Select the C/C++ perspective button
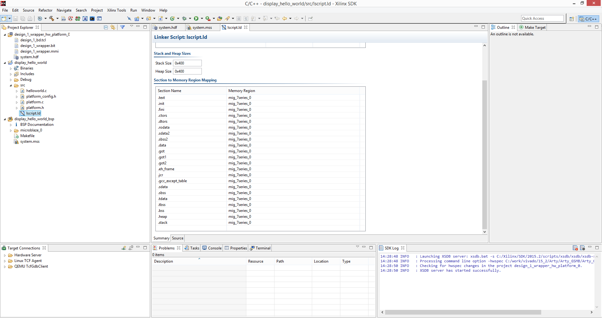This screenshot has height=318, width=602. coord(588,19)
